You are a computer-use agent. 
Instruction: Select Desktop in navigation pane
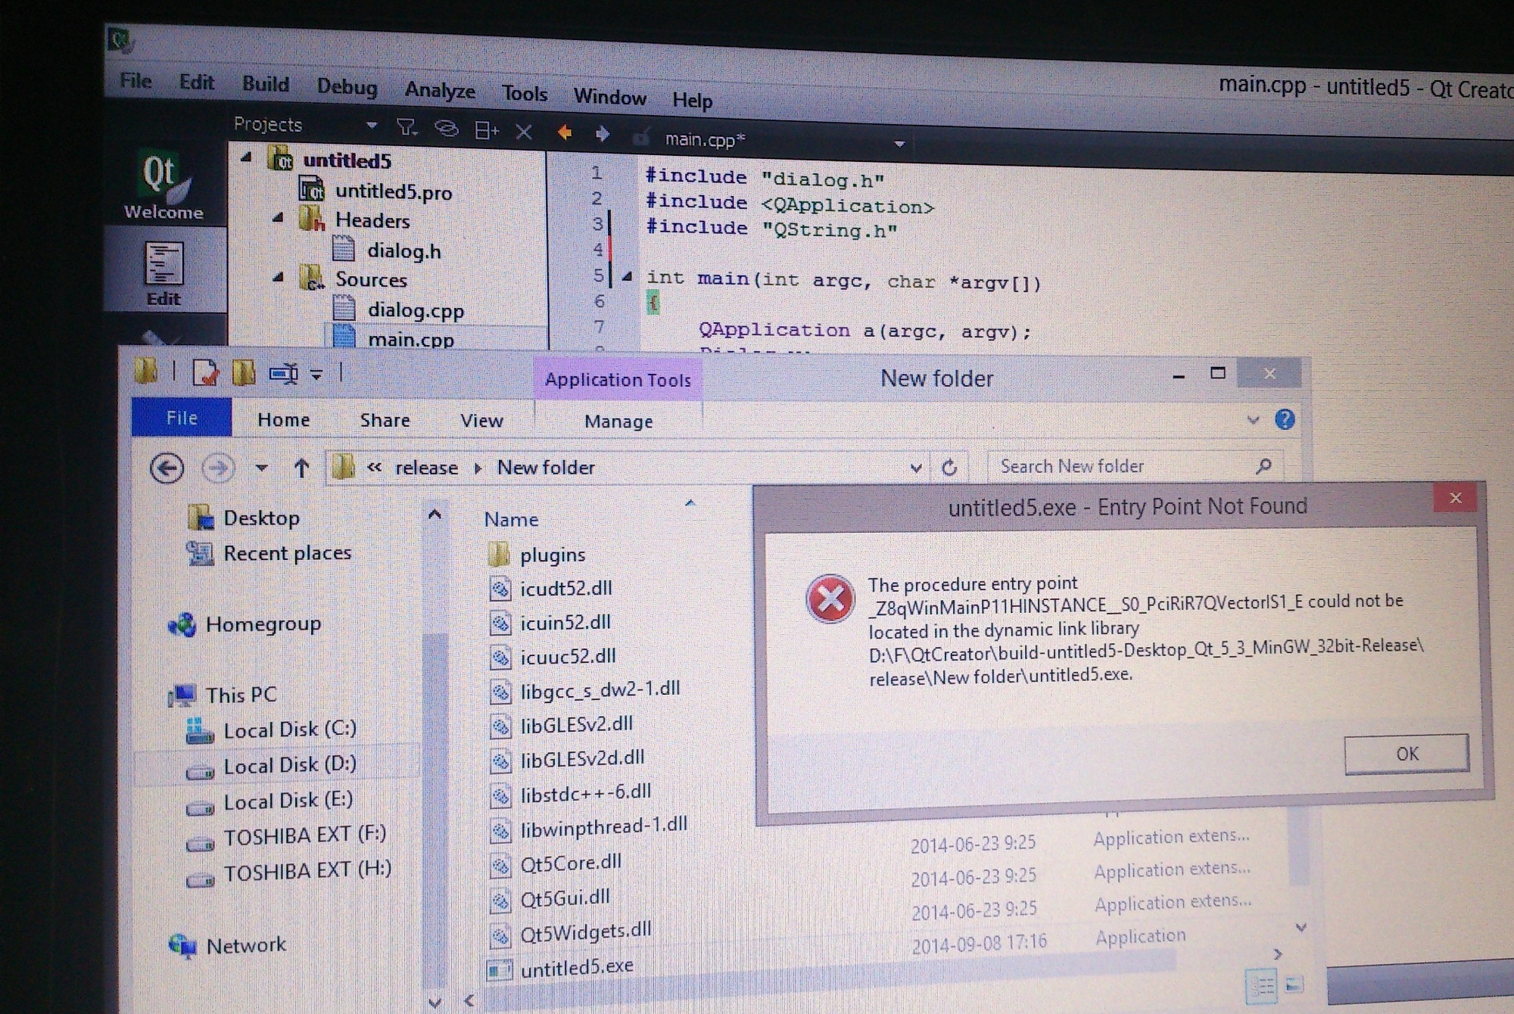pos(261,518)
